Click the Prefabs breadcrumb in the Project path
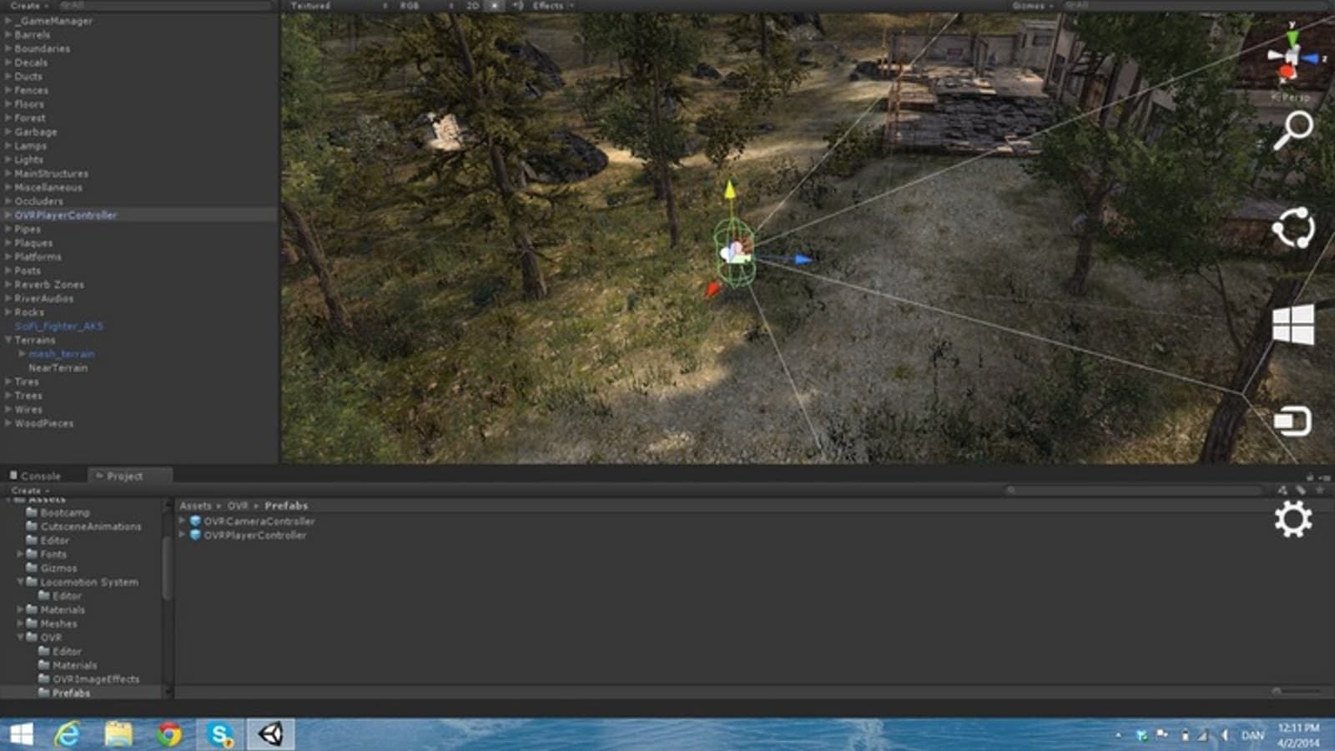The width and height of the screenshot is (1335, 751). point(286,506)
